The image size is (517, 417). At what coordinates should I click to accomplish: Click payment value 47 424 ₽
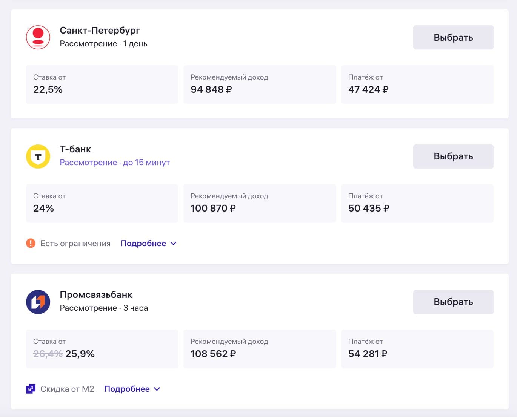tap(368, 90)
